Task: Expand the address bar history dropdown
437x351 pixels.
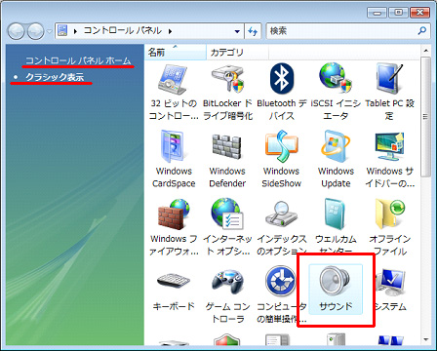Action: click(237, 31)
